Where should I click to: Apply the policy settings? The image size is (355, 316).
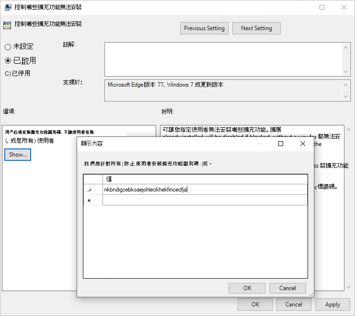click(x=332, y=305)
